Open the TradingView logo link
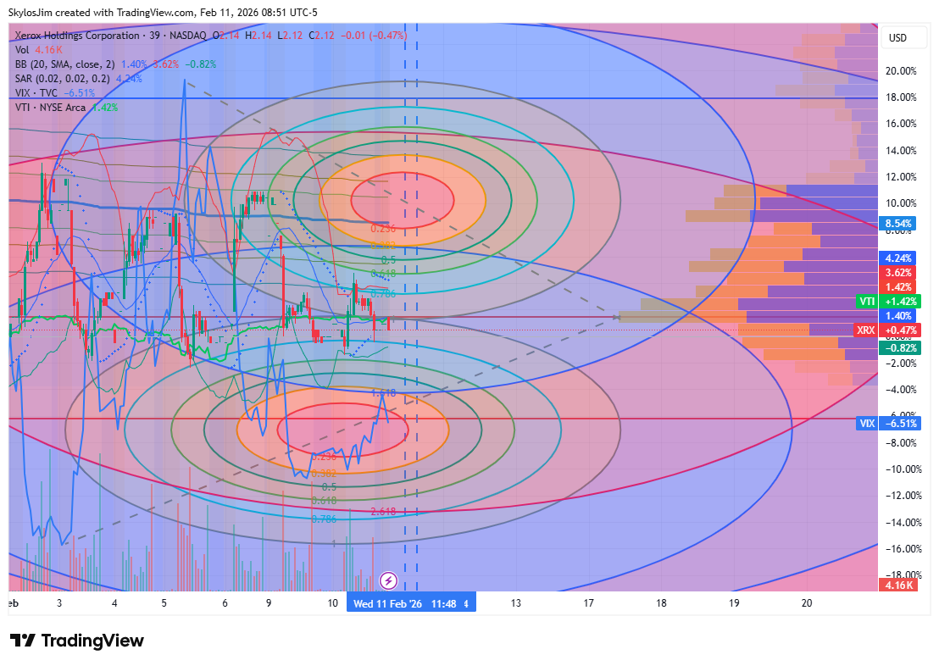Screen dimensions: 939x666 coord(77,641)
